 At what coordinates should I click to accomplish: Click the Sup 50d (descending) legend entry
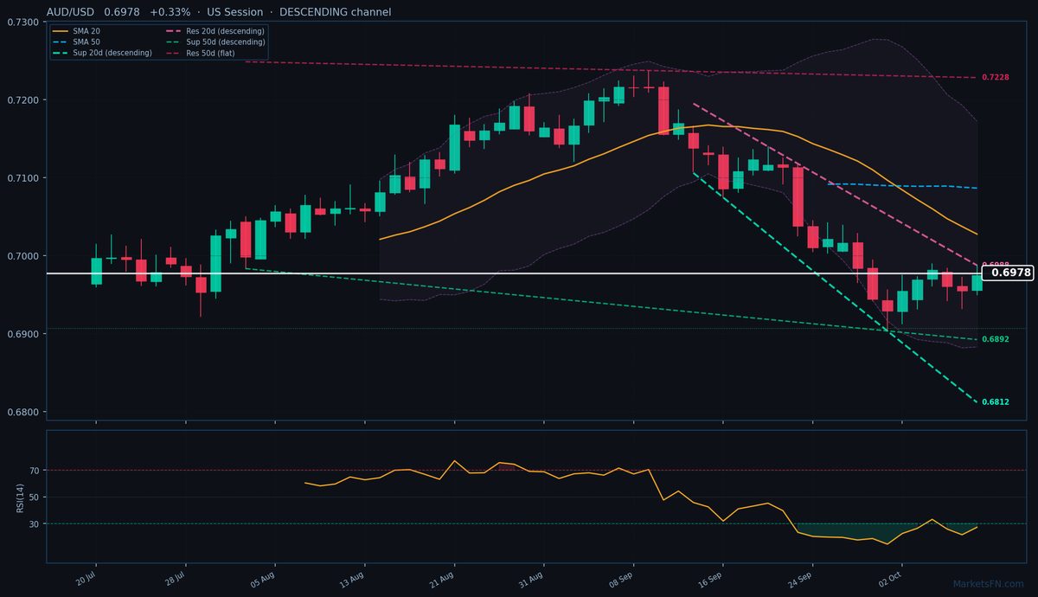pos(215,42)
